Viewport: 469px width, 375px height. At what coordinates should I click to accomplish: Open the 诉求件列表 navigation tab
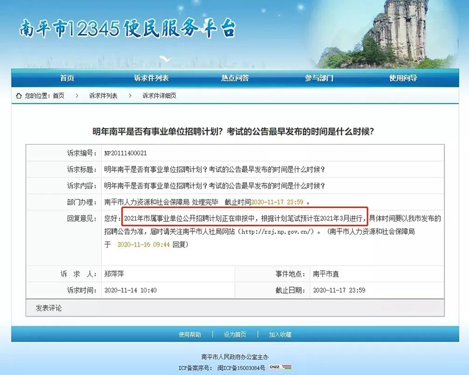pos(151,78)
